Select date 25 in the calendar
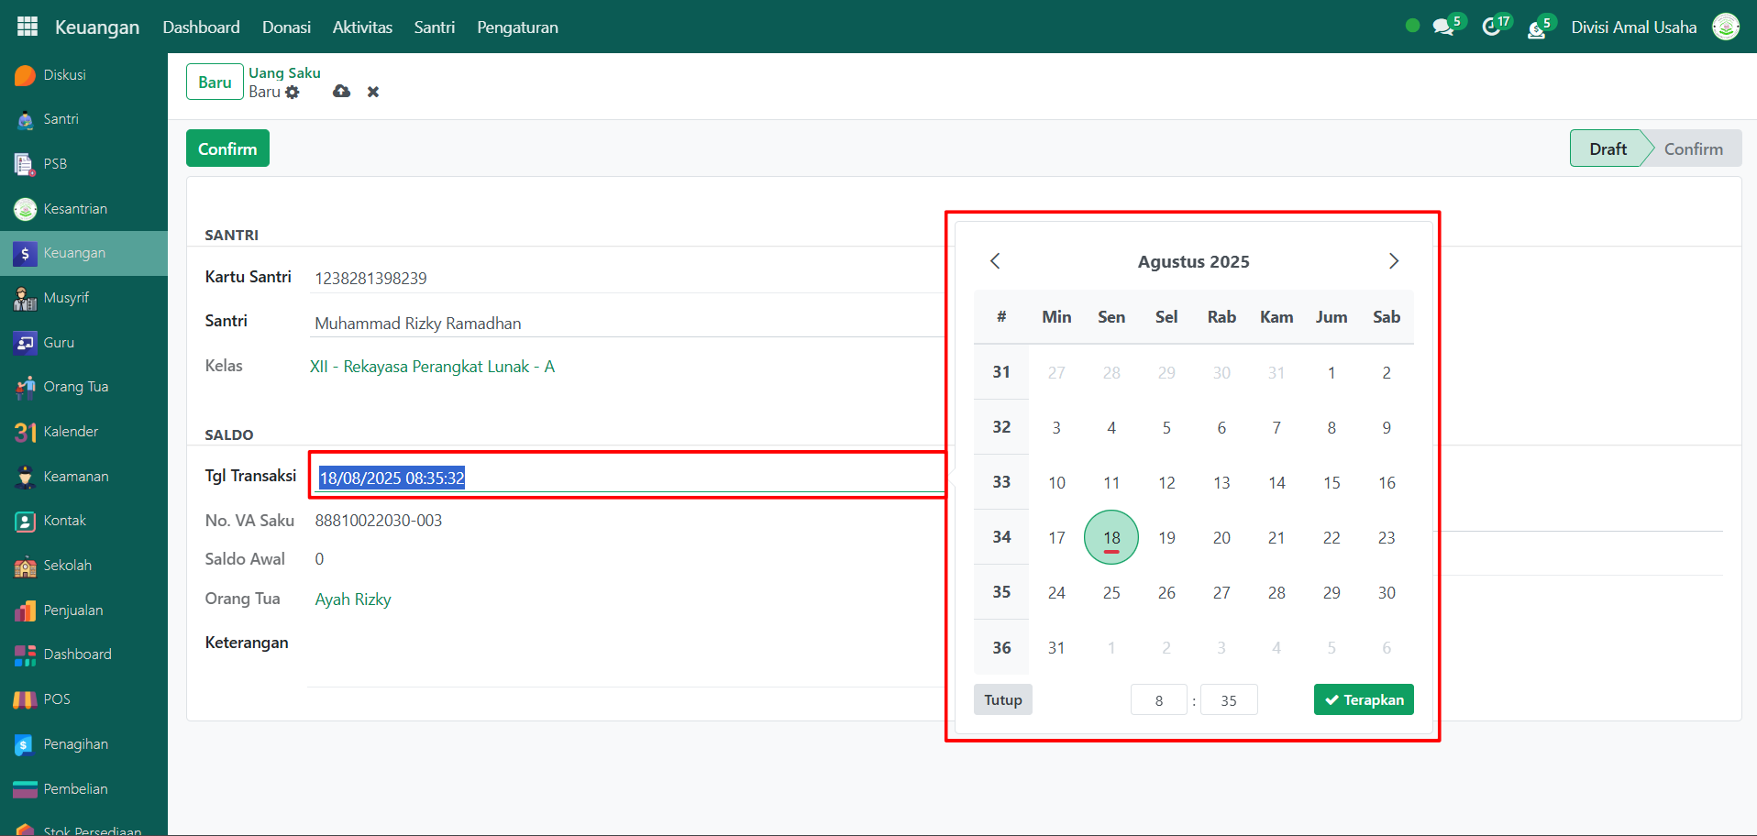 (1111, 593)
